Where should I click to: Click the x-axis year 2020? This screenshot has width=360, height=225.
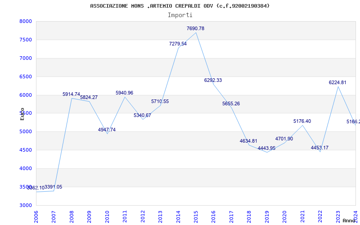click(285, 217)
